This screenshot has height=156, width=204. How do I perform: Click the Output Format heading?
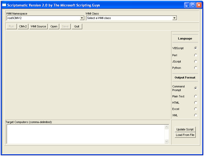pyautogui.click(x=185, y=77)
